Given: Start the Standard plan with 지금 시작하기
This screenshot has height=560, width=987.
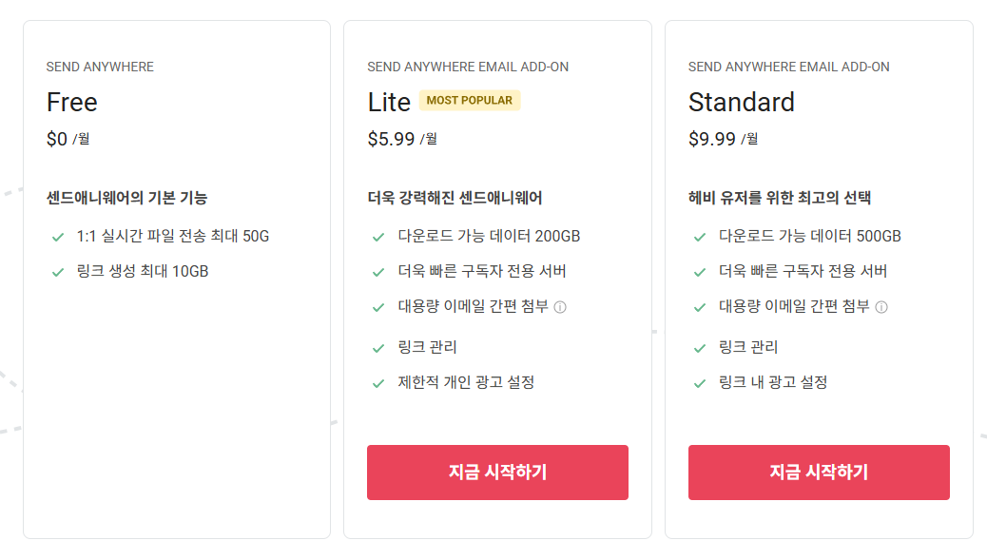Looking at the screenshot, I should (x=819, y=473).
